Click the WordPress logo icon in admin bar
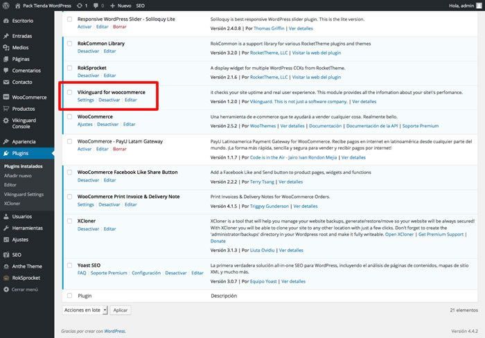 [6, 6]
